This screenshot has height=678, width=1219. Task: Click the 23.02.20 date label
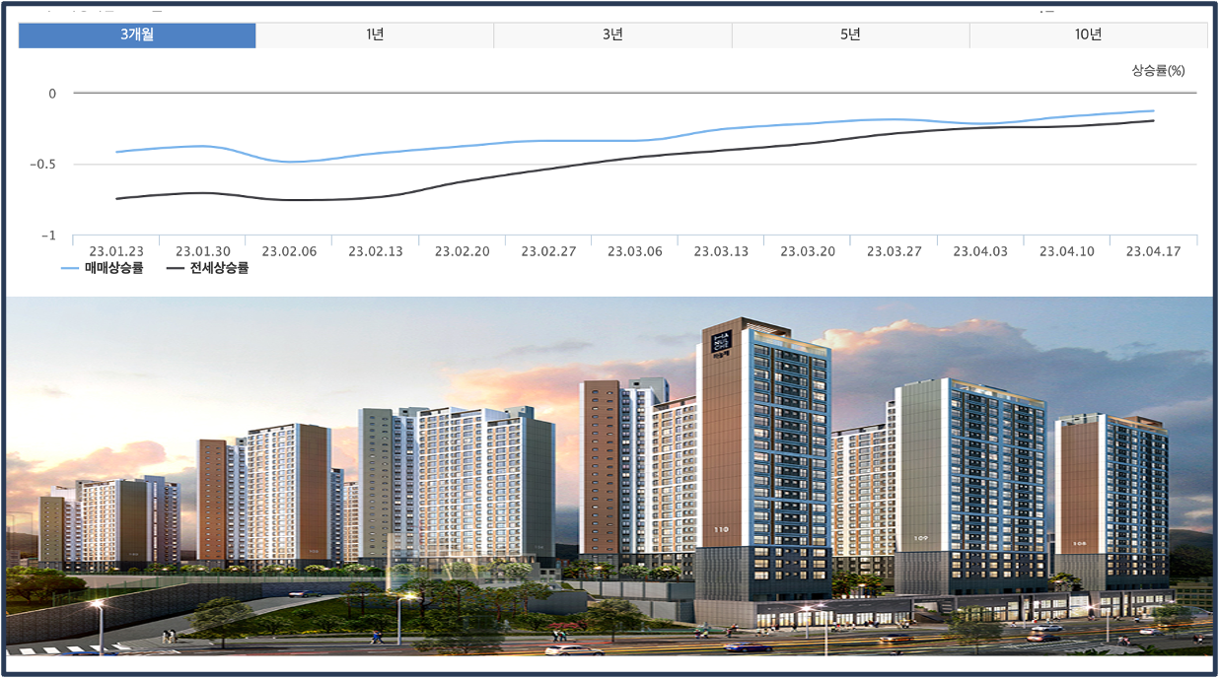pos(462,251)
